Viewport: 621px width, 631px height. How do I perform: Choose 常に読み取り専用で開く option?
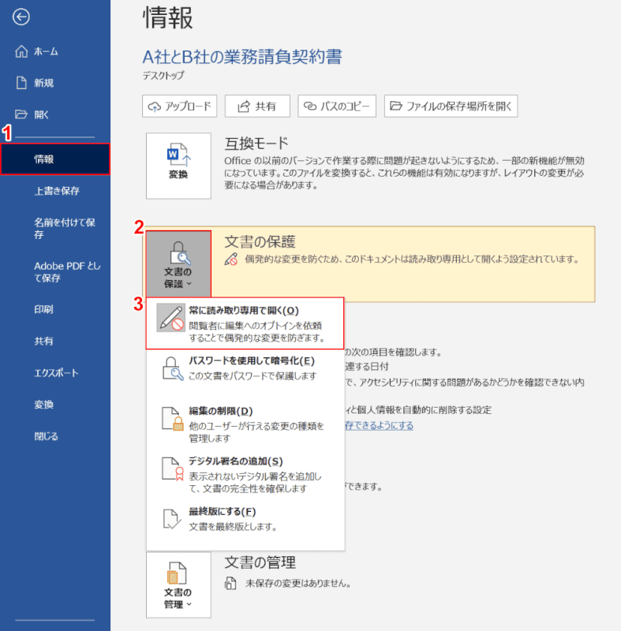click(245, 323)
